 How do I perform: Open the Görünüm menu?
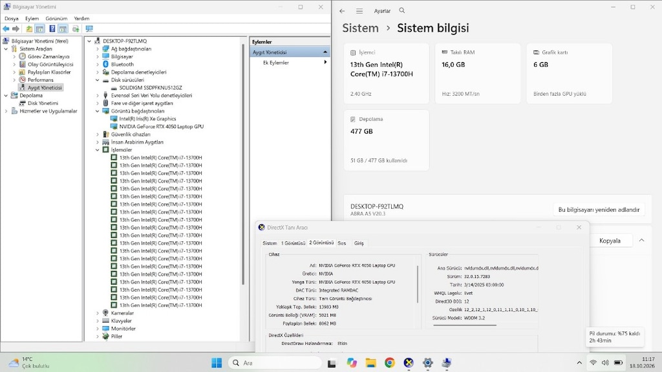click(x=56, y=19)
